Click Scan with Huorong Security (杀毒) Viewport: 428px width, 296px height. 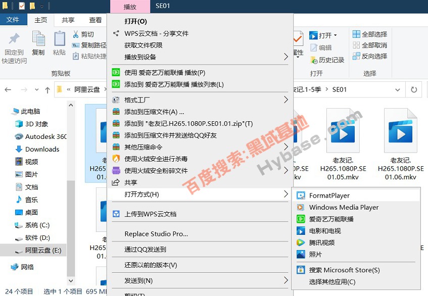(x=200, y=159)
